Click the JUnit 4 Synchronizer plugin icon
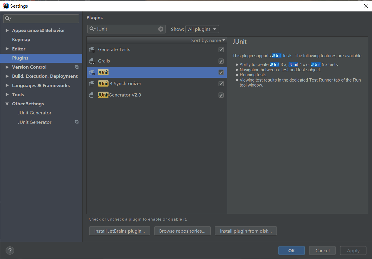Viewport: 372px width, 259px height. click(92, 84)
